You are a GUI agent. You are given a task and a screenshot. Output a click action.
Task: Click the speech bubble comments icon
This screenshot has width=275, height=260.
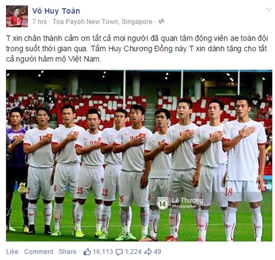(119, 252)
